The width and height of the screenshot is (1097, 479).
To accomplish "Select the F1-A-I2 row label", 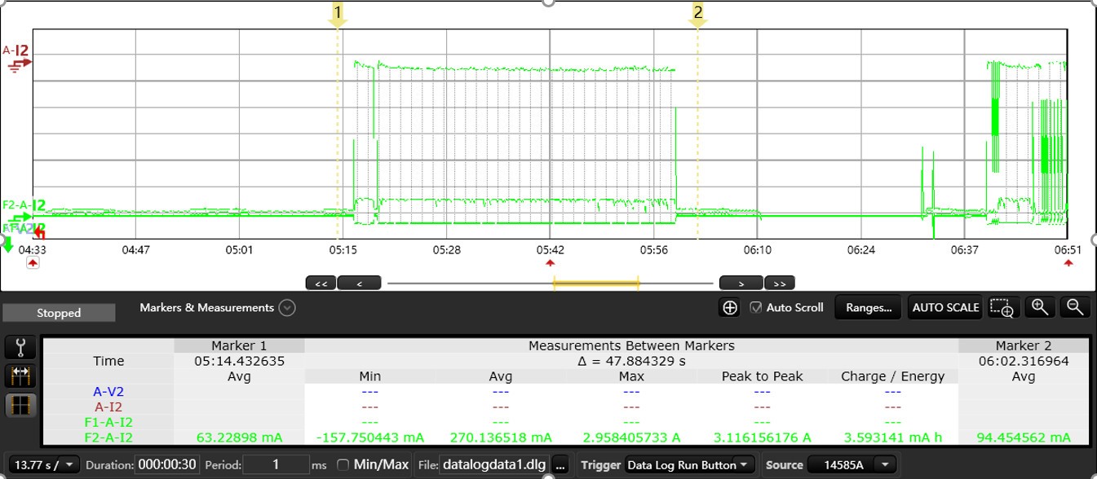I will pos(108,423).
